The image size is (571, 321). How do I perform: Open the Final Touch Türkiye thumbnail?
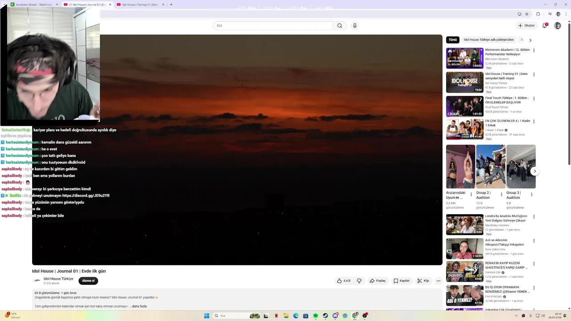point(465,106)
